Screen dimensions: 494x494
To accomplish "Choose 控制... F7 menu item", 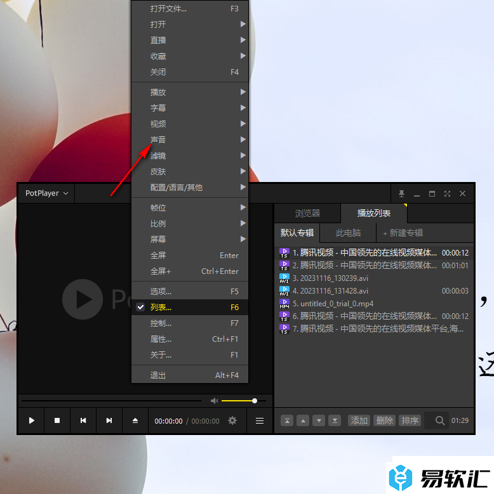I will [x=190, y=323].
